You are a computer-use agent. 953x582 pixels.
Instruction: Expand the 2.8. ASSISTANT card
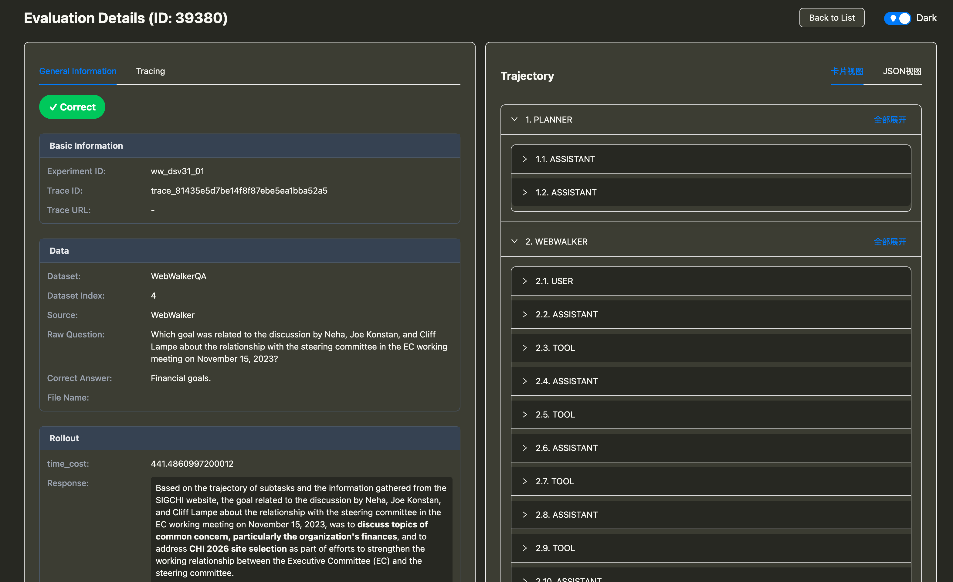[x=711, y=514]
